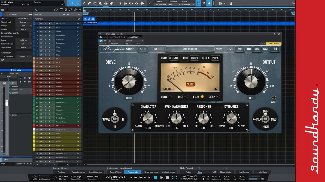Open the Tempo dropdown set to Timestretch
The height and width of the screenshot is (182, 325).
pos(25,18)
